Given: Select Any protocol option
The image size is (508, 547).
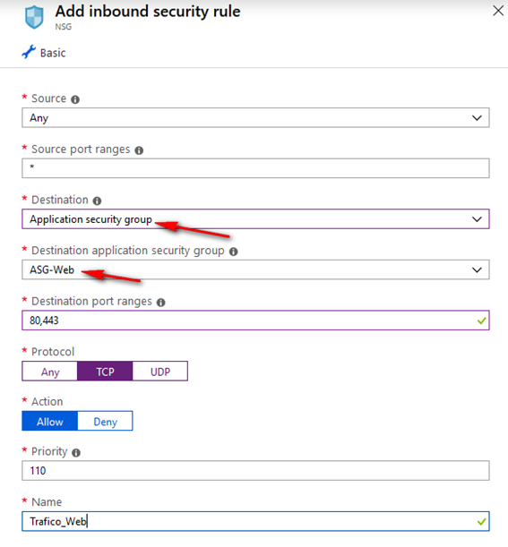Looking at the screenshot, I should click(49, 372).
